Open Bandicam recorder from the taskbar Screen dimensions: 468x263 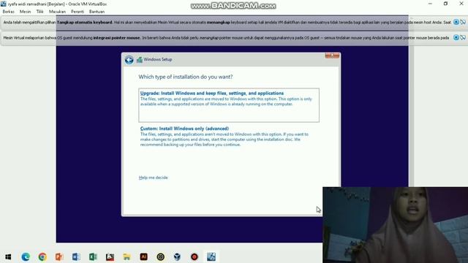195,256
